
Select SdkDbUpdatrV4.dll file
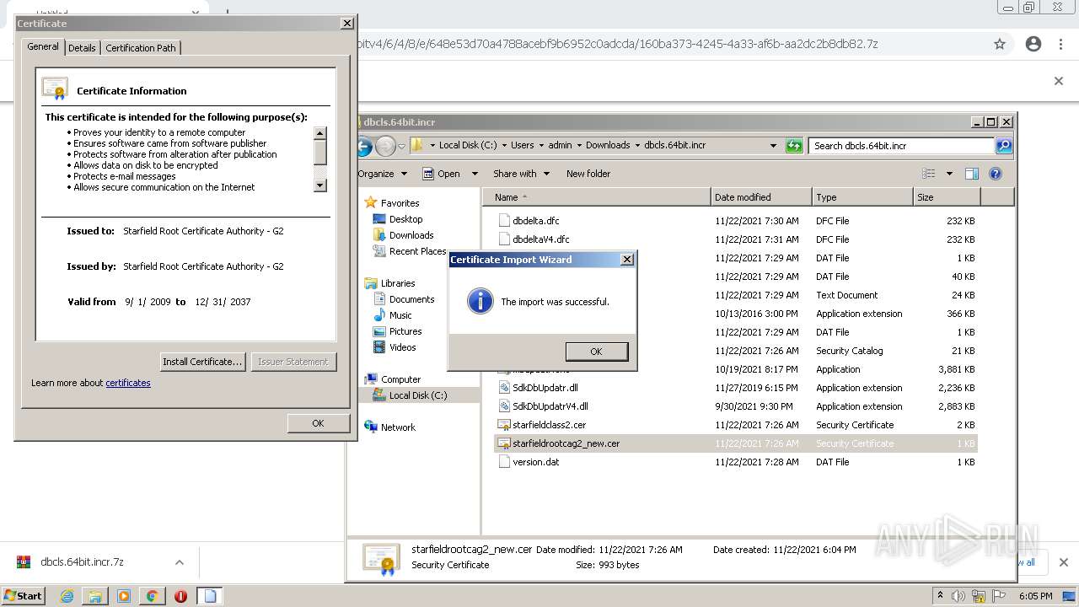click(x=550, y=406)
